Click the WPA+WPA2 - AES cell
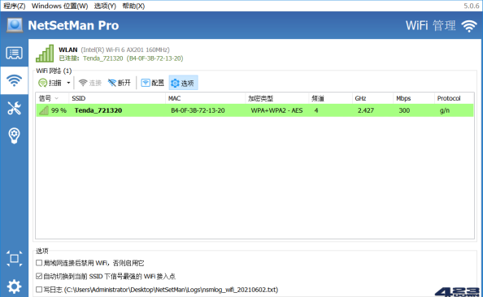Screen dimensions: 483x297 (276, 110)
